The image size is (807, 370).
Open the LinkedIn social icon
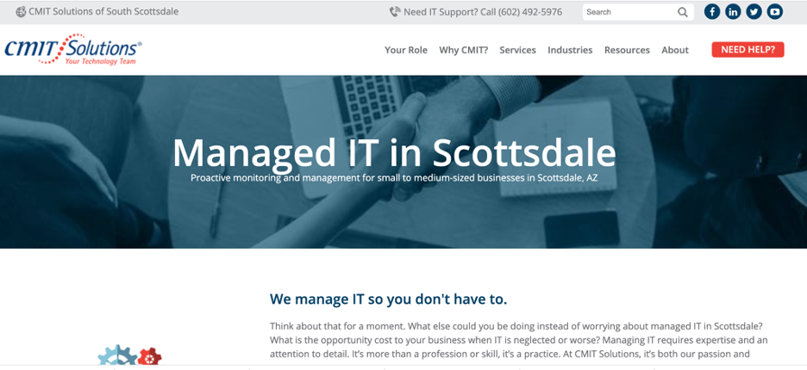tap(733, 12)
